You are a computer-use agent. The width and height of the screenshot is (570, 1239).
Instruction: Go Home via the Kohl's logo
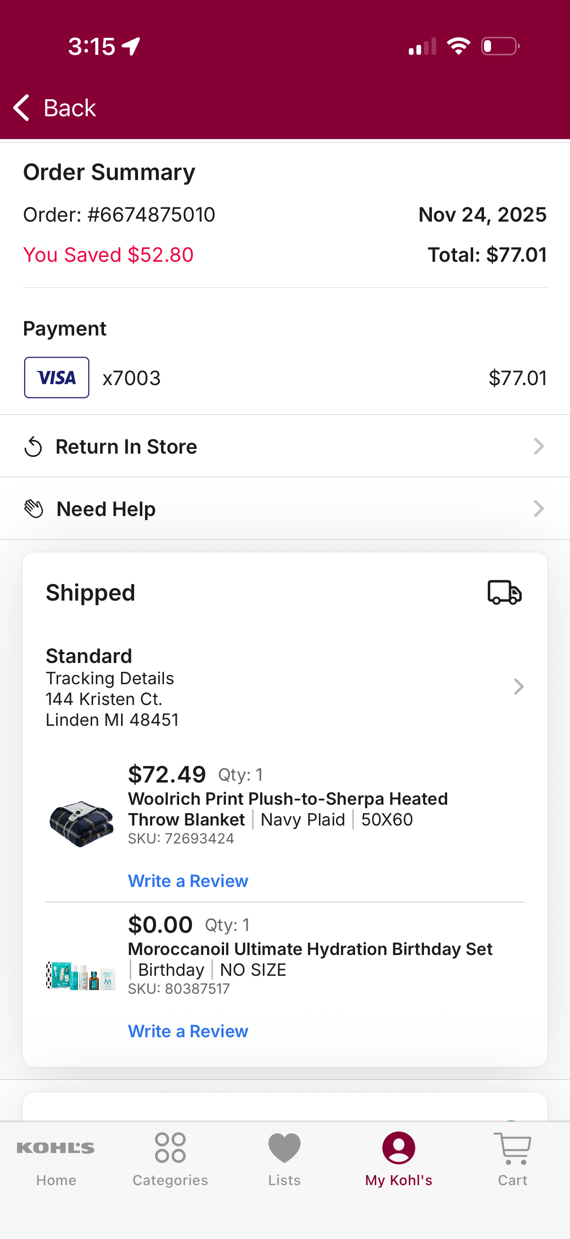(x=56, y=1148)
